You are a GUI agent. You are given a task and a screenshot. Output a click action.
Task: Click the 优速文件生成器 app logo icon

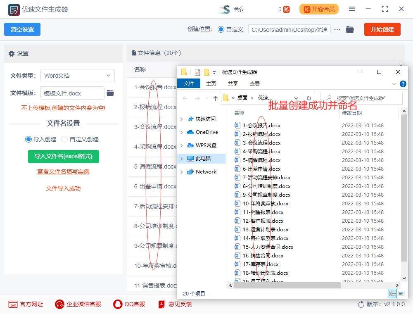coord(14,10)
